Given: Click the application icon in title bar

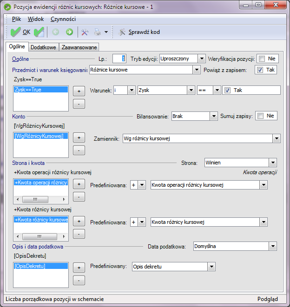Looking at the screenshot, I should click(7, 7).
